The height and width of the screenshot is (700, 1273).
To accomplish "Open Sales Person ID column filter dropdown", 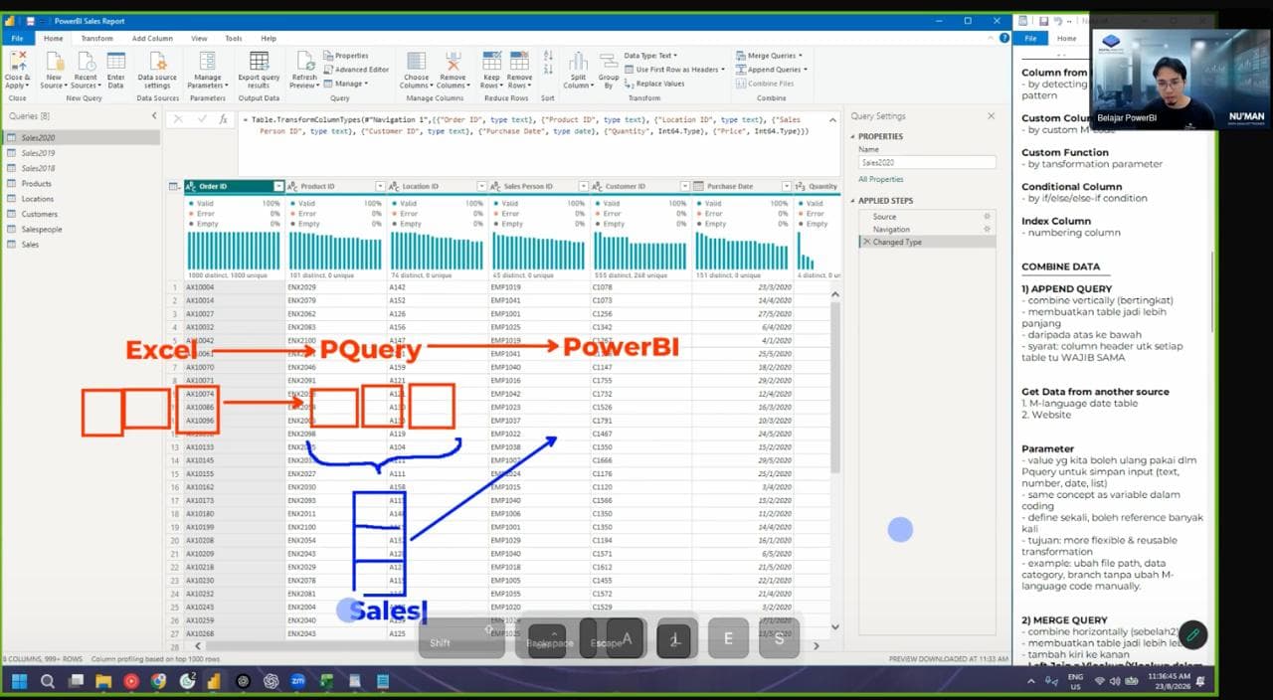I will 584,186.
